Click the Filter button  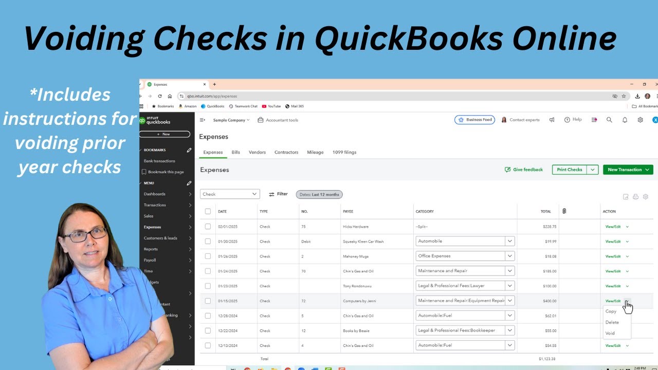tap(278, 194)
